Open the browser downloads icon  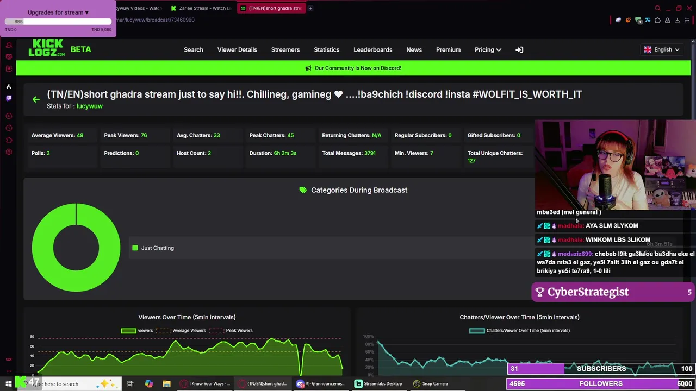[677, 20]
